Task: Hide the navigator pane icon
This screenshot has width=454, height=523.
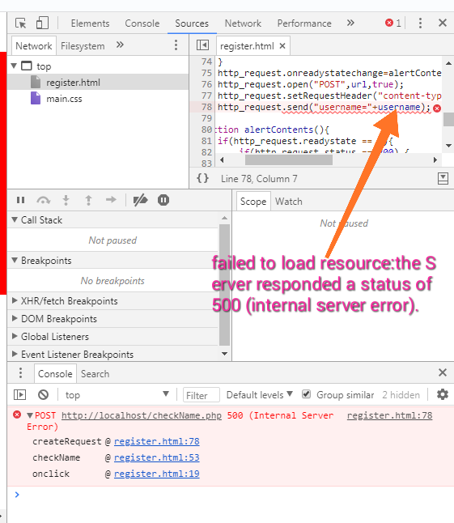Action: point(202,45)
